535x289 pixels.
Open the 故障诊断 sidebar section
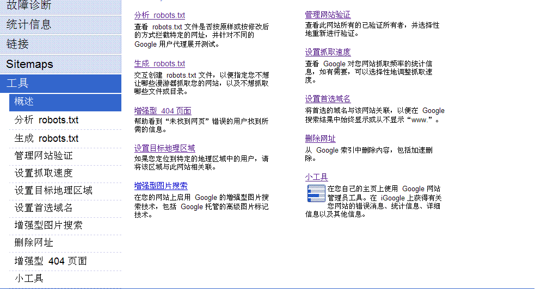[60, 7]
